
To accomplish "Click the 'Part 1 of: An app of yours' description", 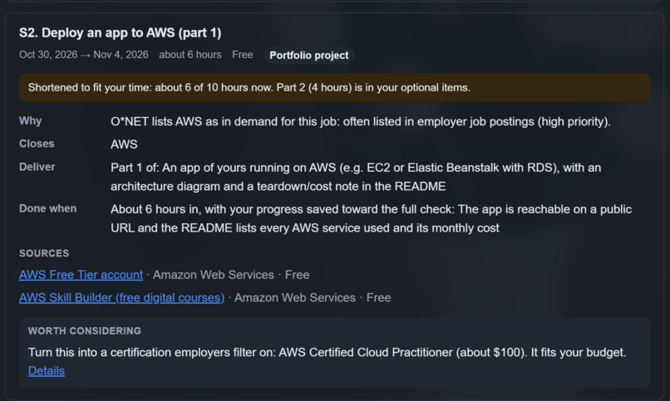I will click(356, 177).
